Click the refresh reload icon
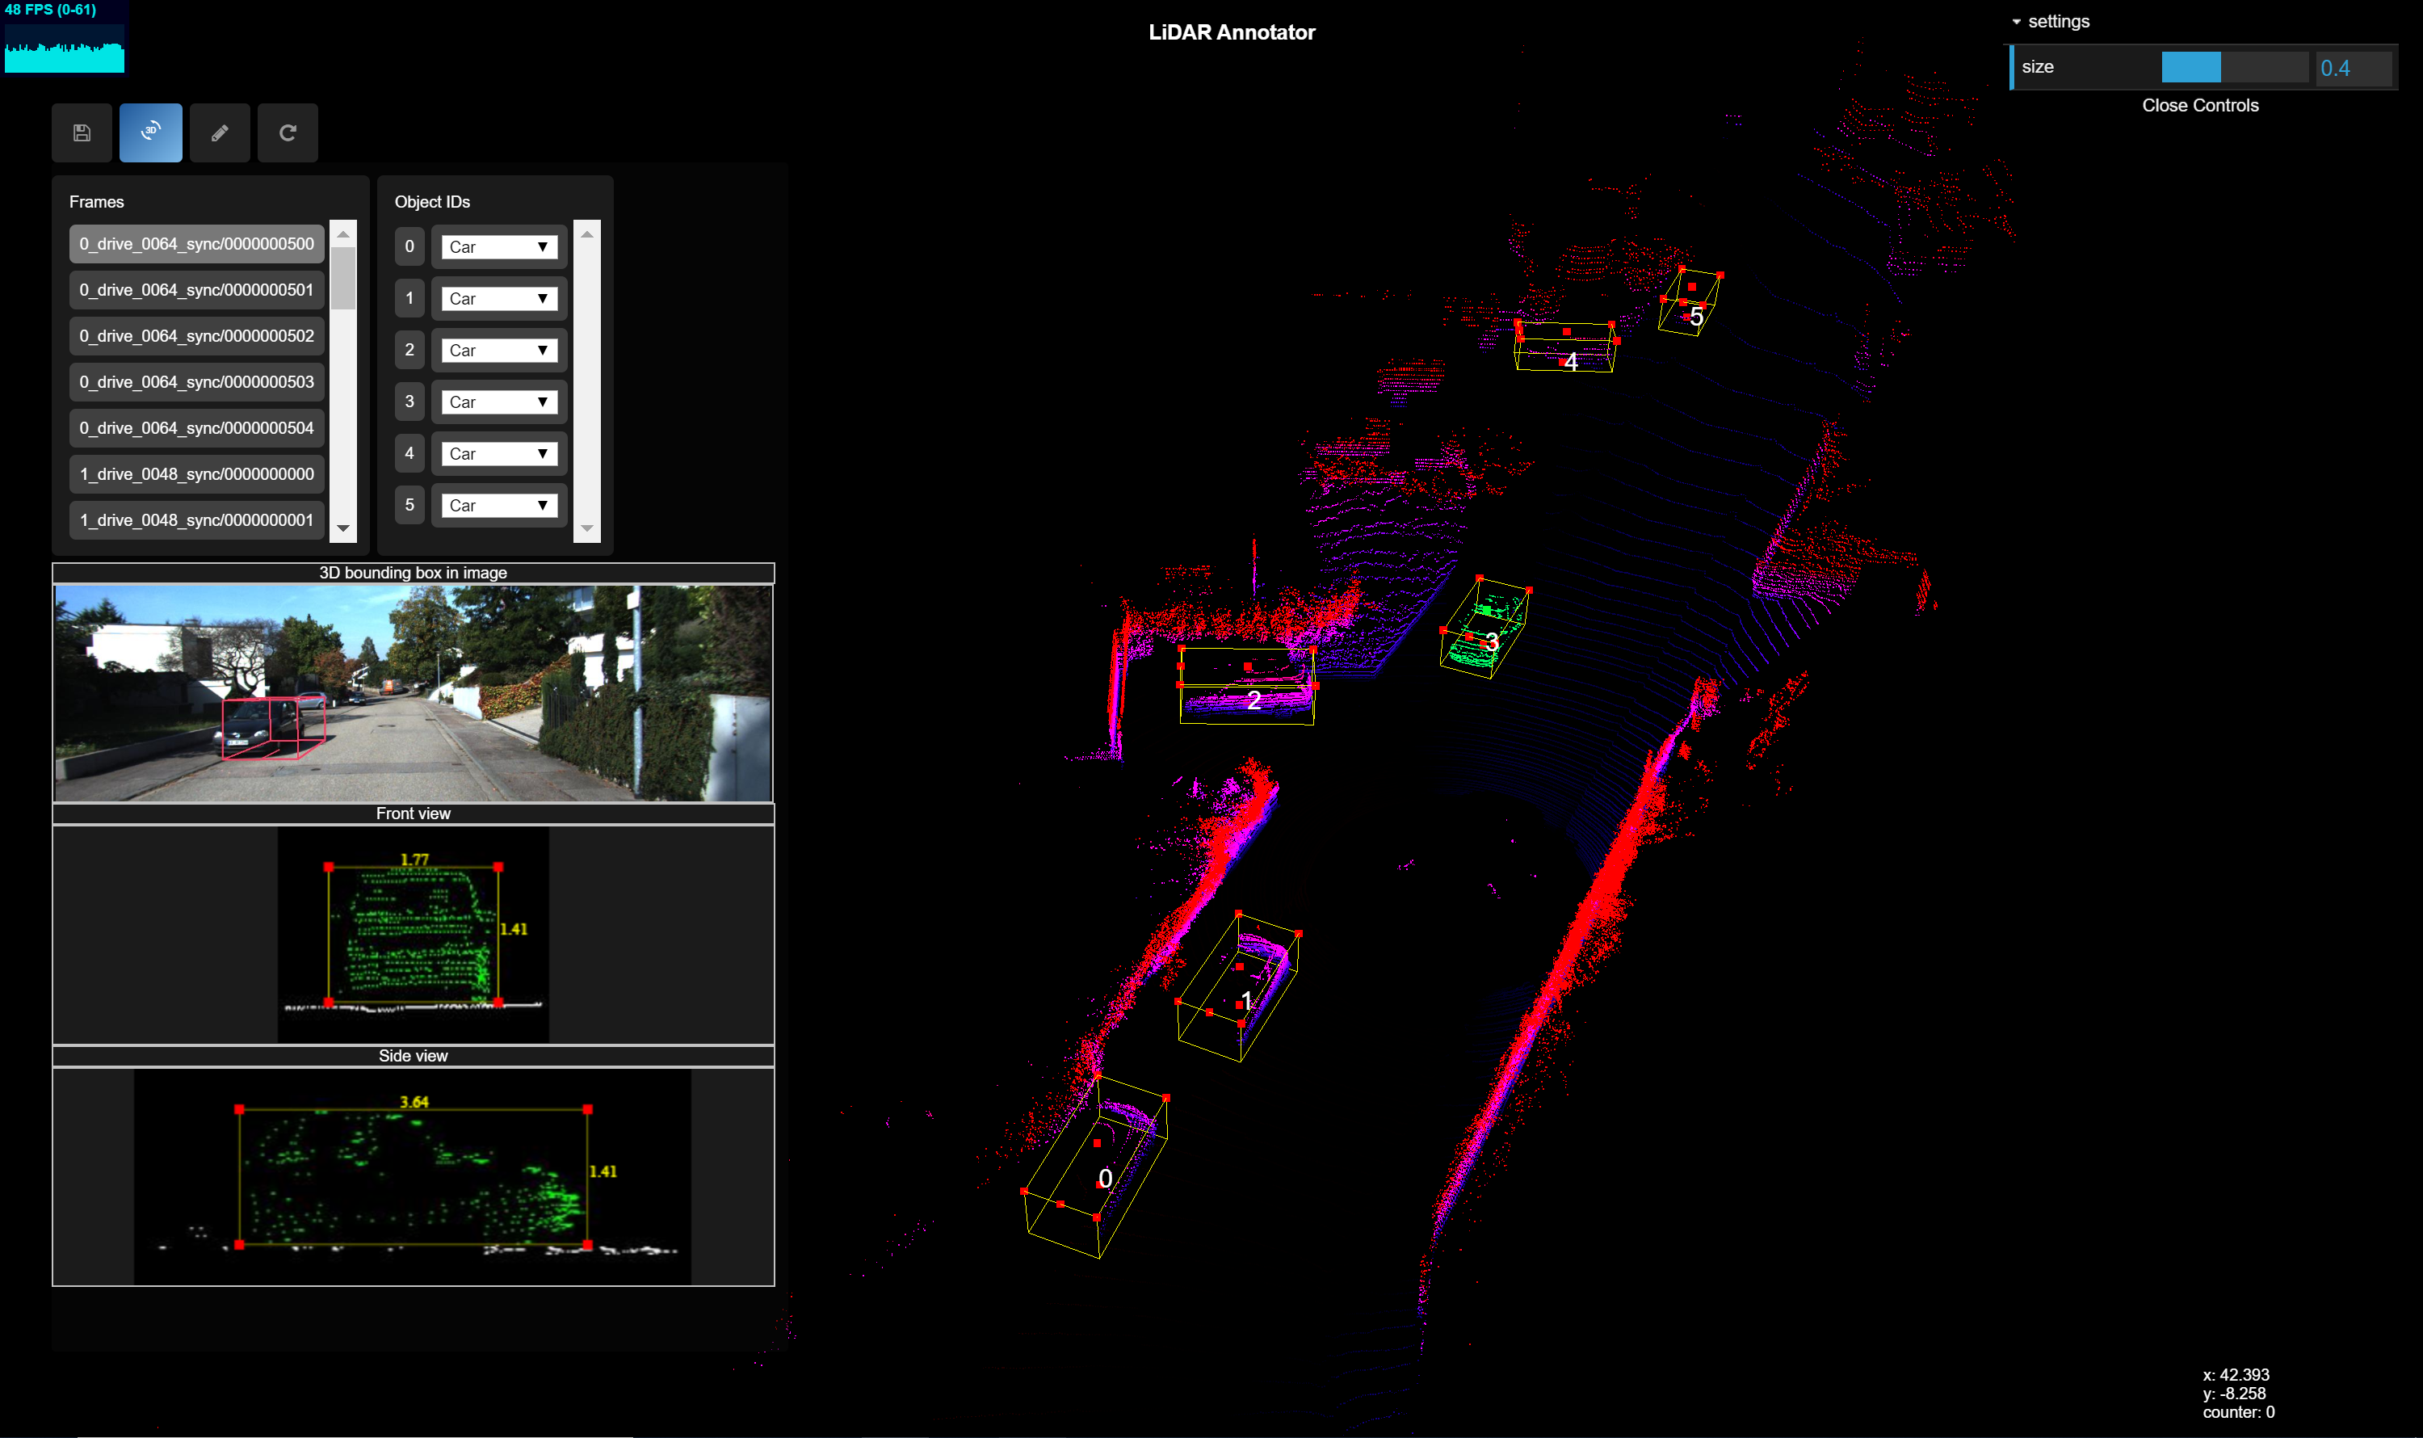The image size is (2423, 1438). point(288,132)
